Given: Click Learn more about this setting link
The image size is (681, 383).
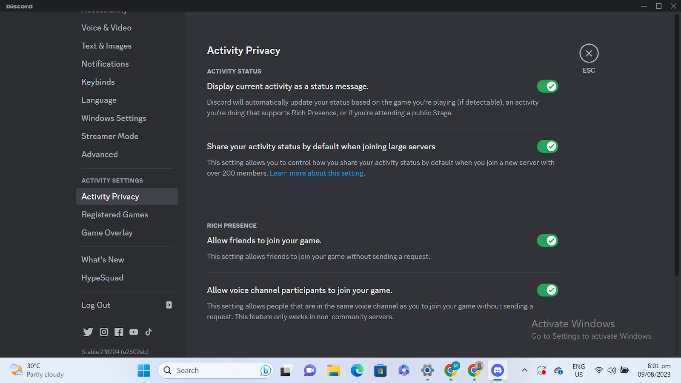Looking at the screenshot, I should (317, 173).
